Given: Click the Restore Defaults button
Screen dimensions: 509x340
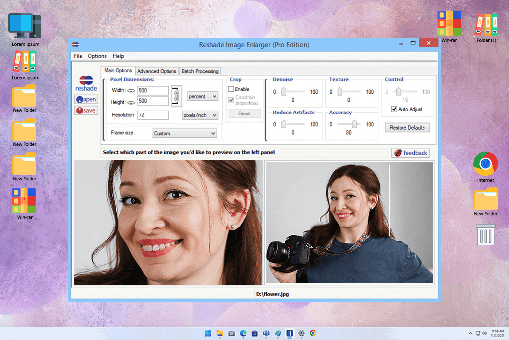Looking at the screenshot, I should (407, 128).
